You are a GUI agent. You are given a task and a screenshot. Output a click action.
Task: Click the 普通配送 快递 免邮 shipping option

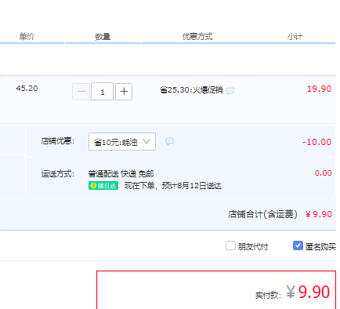tap(121, 173)
